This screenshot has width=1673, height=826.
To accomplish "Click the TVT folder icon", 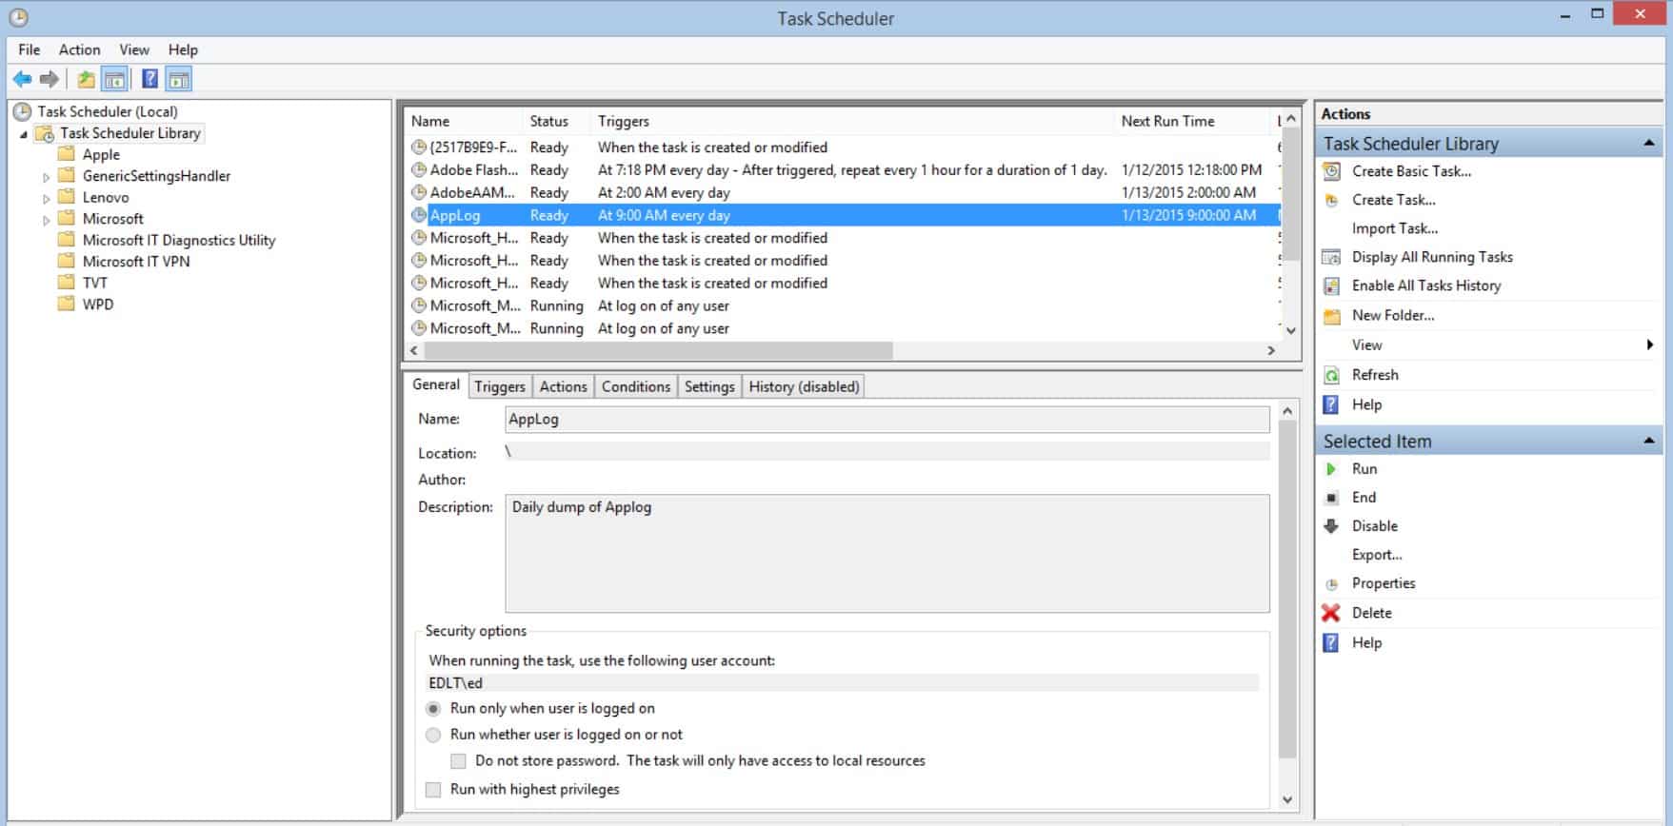I will click(66, 283).
